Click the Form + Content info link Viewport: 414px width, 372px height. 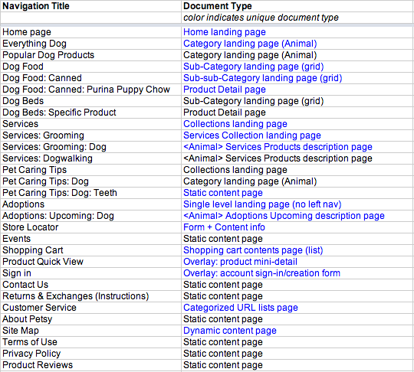click(x=224, y=227)
